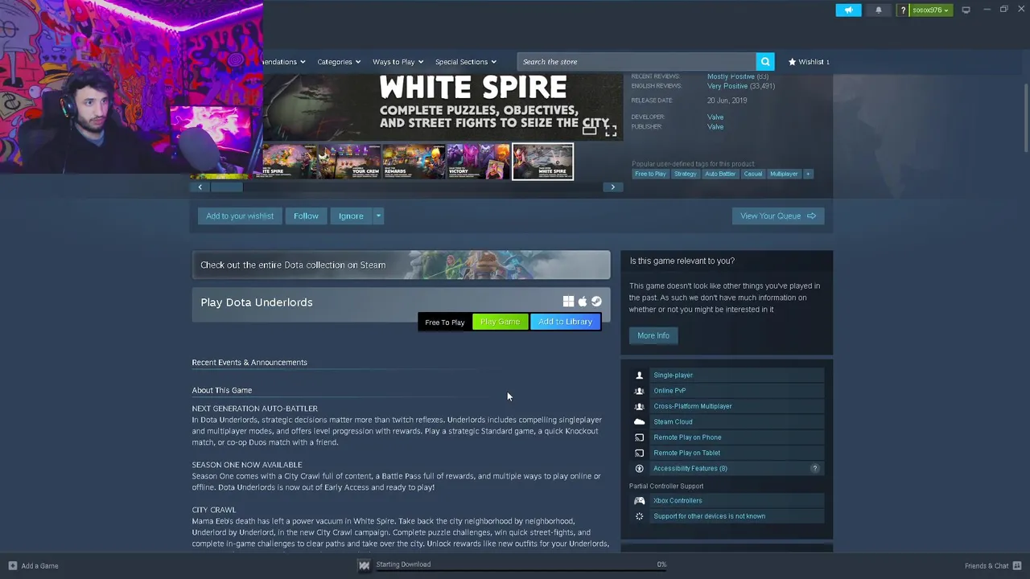Click the accessibility question mark help
The height and width of the screenshot is (579, 1030).
[814, 468]
